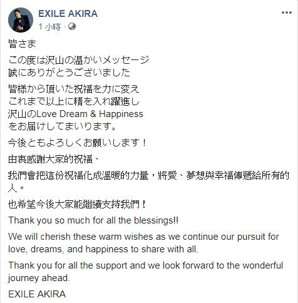298x303 pixels.
Task: Click the globe public privacy icon
Action: pyautogui.click(x=72, y=26)
